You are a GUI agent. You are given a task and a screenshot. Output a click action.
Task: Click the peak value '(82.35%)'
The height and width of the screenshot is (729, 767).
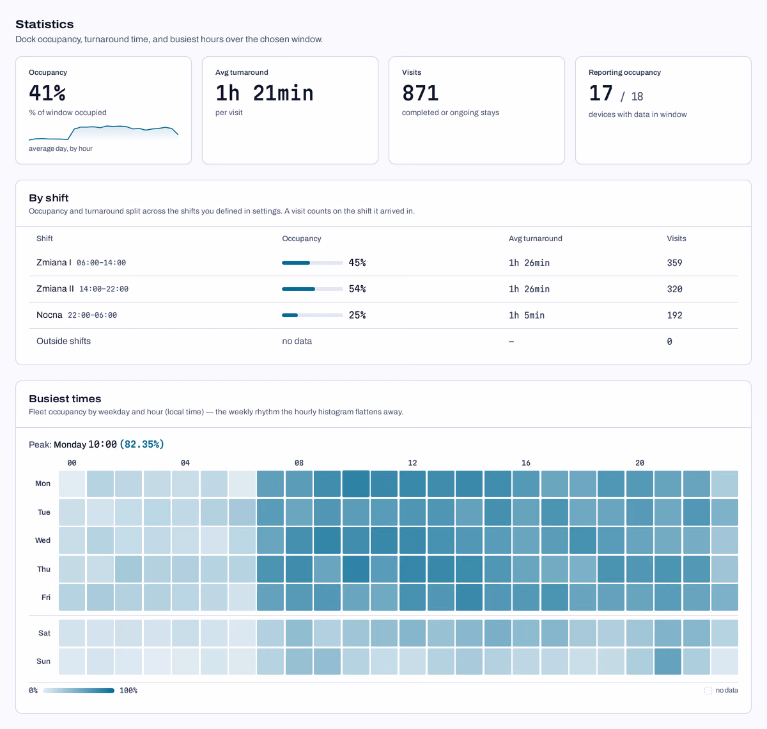(142, 444)
